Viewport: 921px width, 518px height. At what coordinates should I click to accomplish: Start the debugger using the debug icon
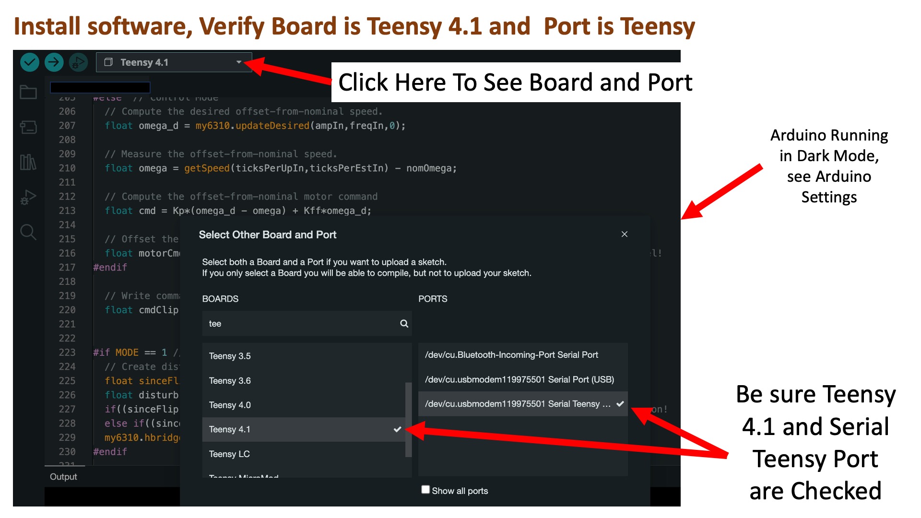coord(78,62)
